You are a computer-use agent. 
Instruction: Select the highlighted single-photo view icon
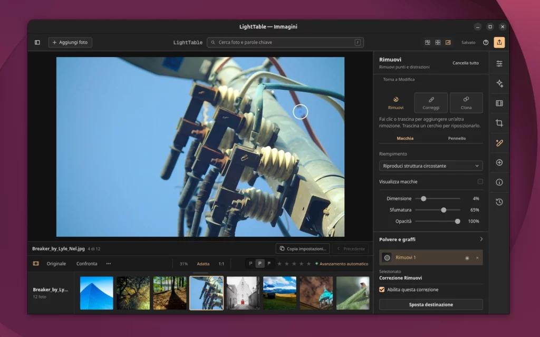click(x=448, y=42)
